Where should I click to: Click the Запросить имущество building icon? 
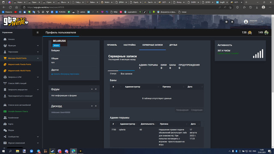pyautogui.click(x=5, y=89)
